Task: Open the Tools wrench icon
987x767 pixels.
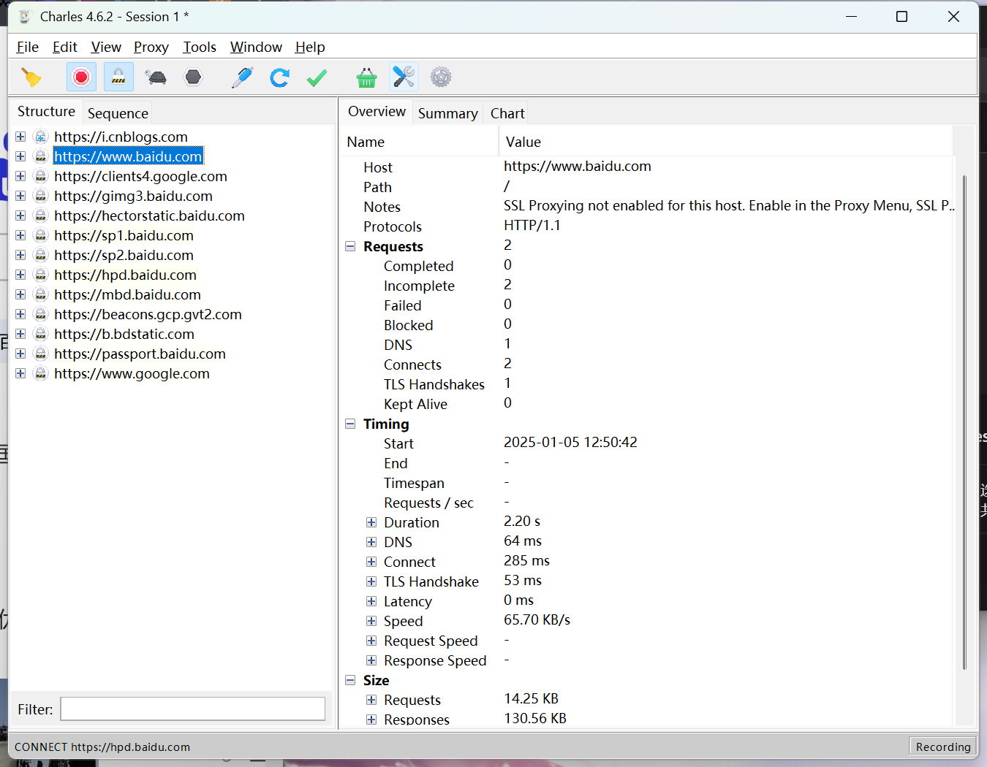Action: pos(404,77)
